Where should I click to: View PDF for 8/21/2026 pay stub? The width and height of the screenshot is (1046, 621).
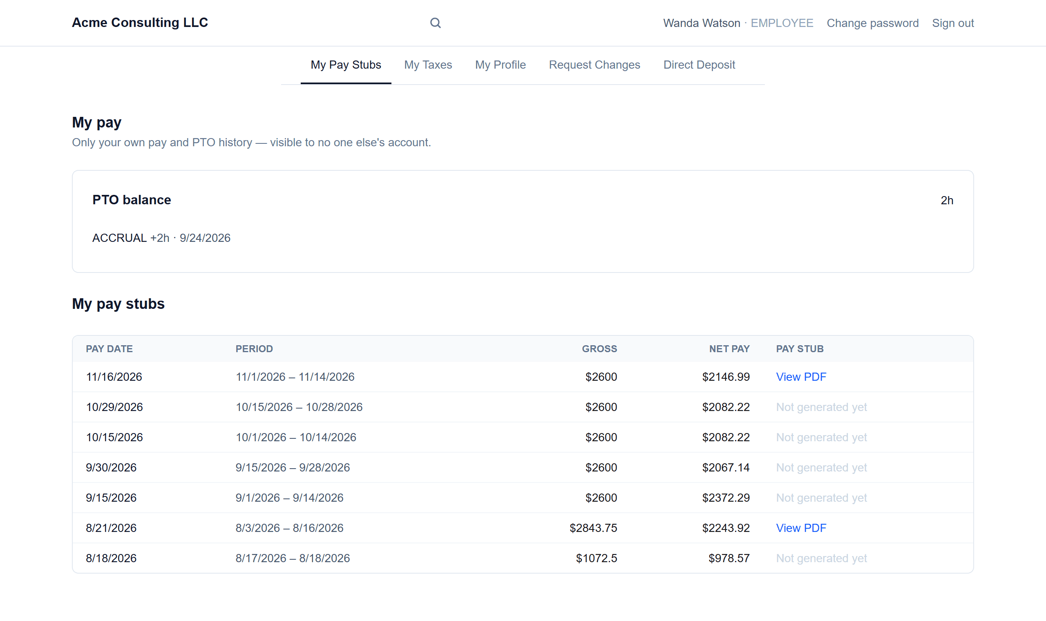click(801, 528)
